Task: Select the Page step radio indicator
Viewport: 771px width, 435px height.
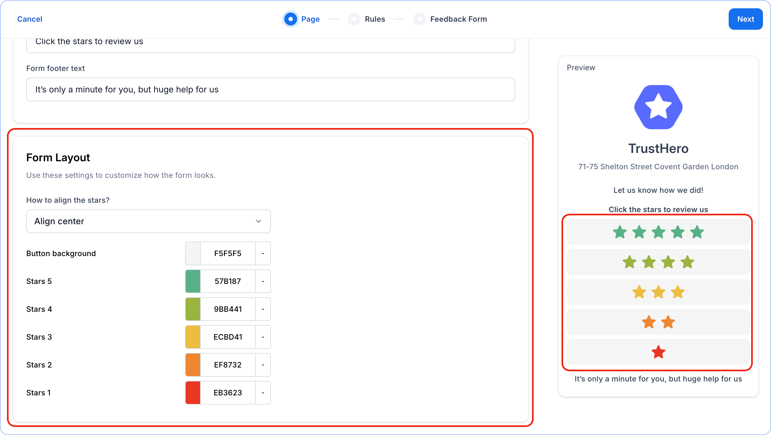Action: coord(290,19)
